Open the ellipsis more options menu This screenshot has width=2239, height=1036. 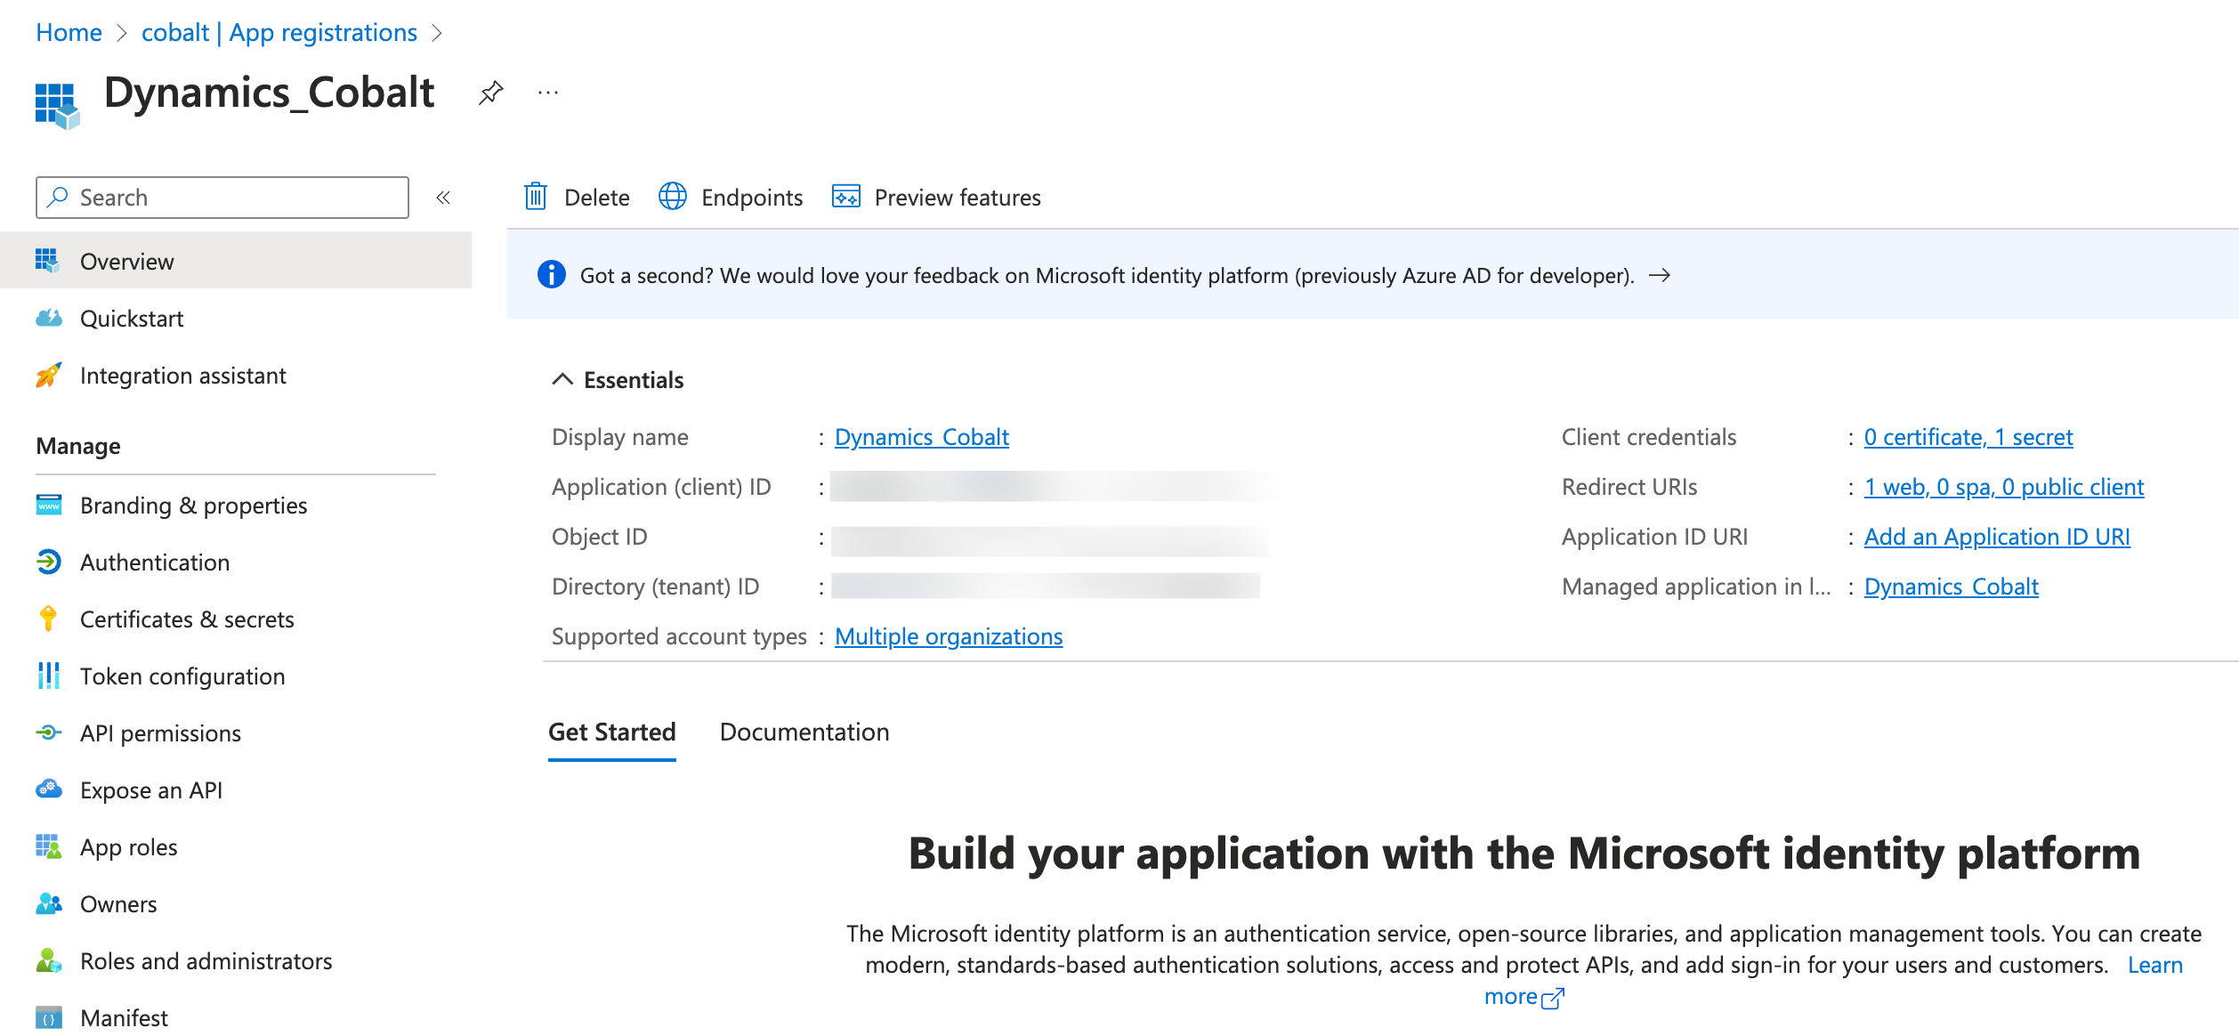[548, 93]
